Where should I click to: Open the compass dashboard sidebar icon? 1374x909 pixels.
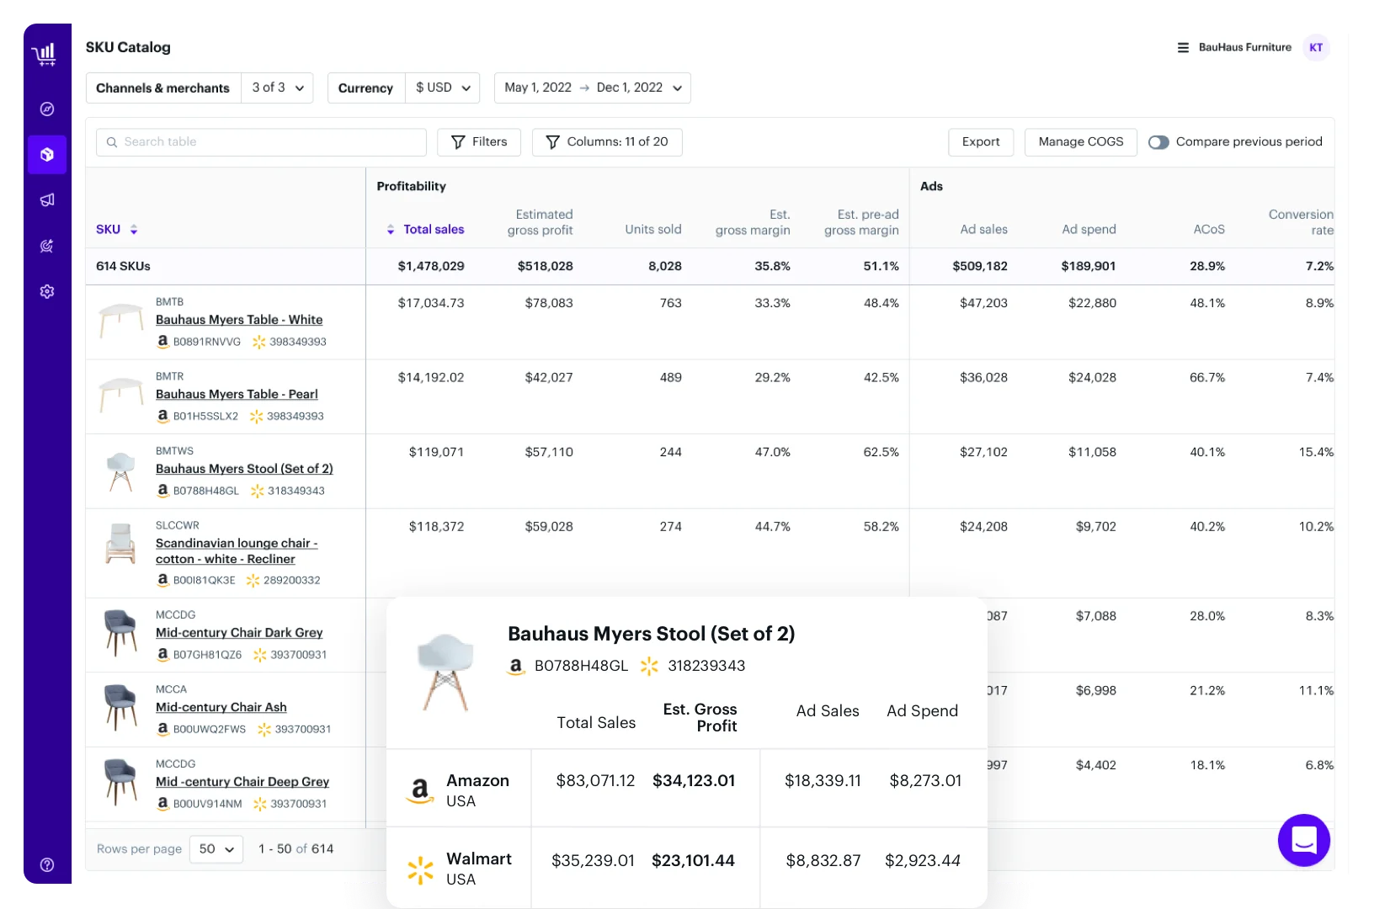click(x=47, y=109)
